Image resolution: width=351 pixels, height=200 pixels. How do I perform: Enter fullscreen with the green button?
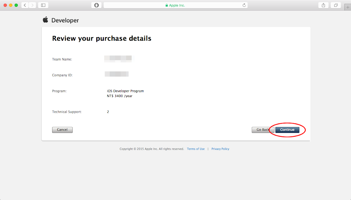tap(16, 5)
